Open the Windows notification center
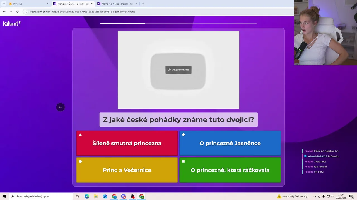The height and width of the screenshot is (200, 357). pos(351,196)
